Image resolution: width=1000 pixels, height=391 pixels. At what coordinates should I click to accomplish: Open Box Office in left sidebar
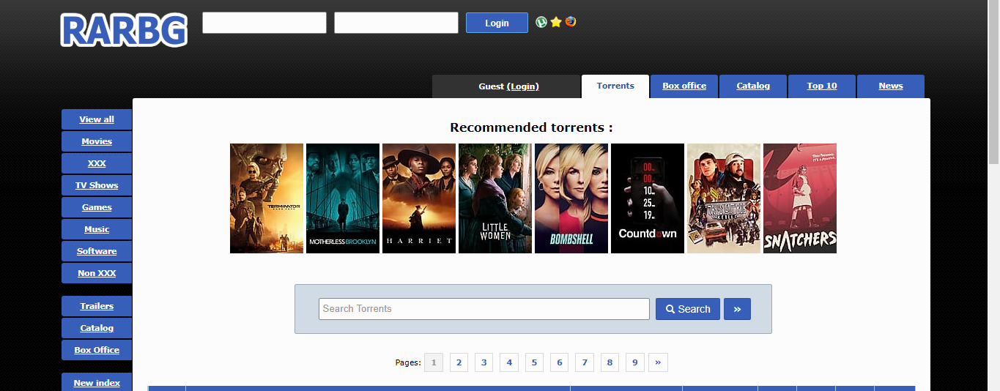(97, 350)
